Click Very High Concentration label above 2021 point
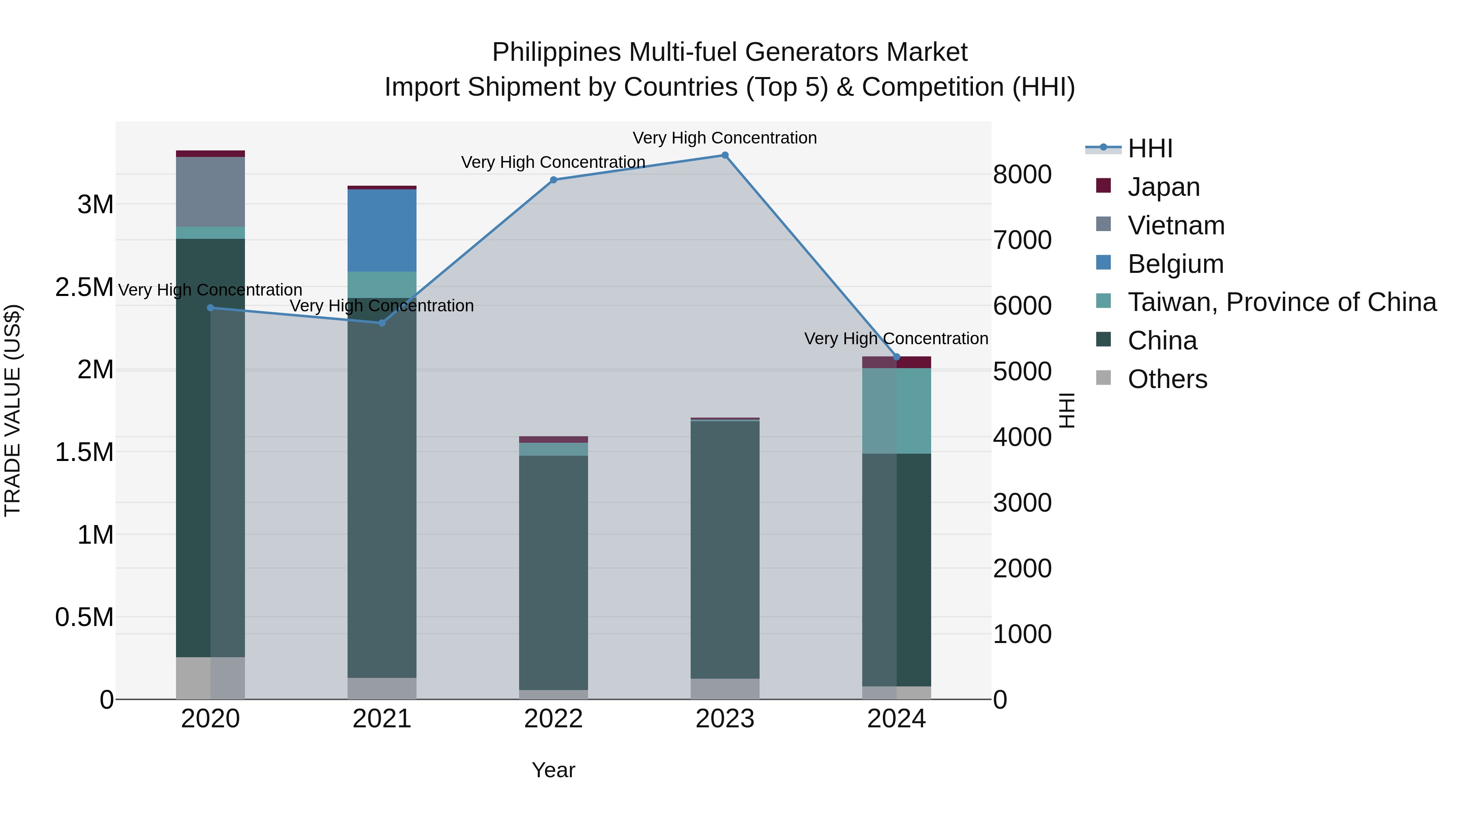 [382, 305]
